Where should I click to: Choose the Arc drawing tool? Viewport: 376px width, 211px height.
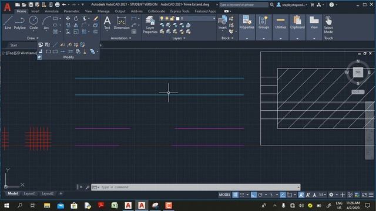(46, 23)
